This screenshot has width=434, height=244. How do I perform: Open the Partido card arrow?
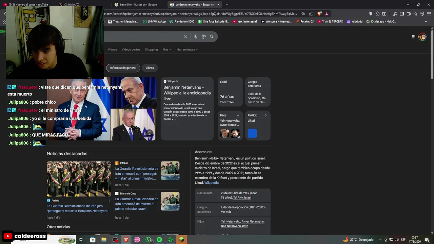click(x=265, y=115)
